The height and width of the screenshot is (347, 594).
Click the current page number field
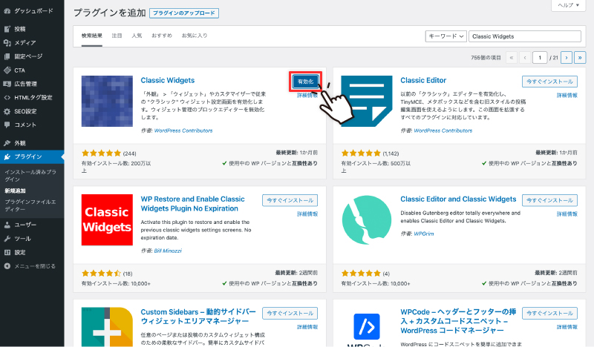540,58
